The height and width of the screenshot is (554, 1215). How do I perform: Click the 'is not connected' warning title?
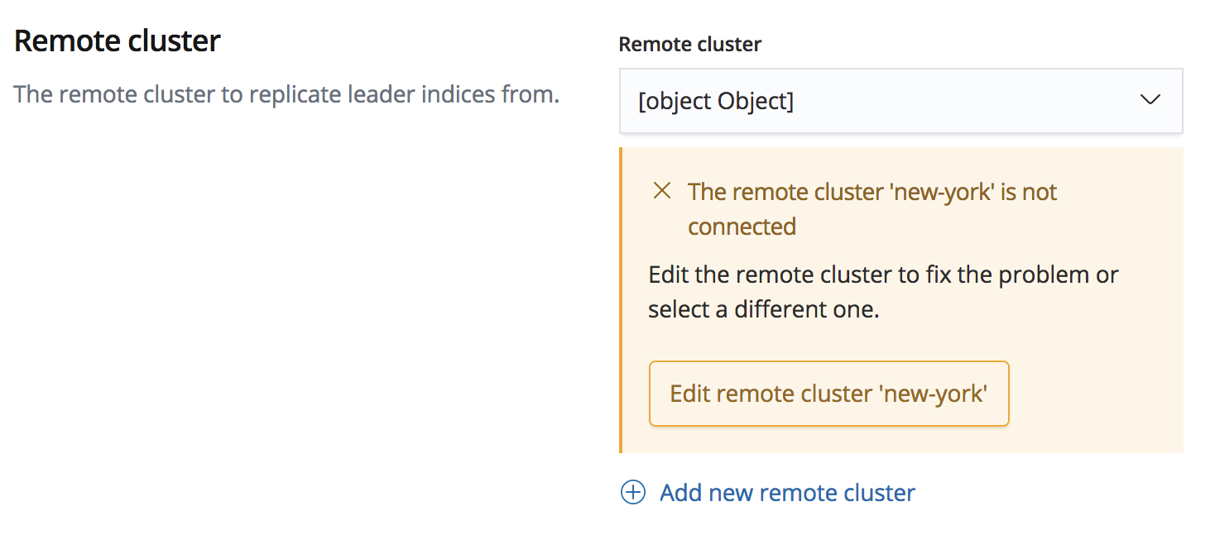point(872,192)
